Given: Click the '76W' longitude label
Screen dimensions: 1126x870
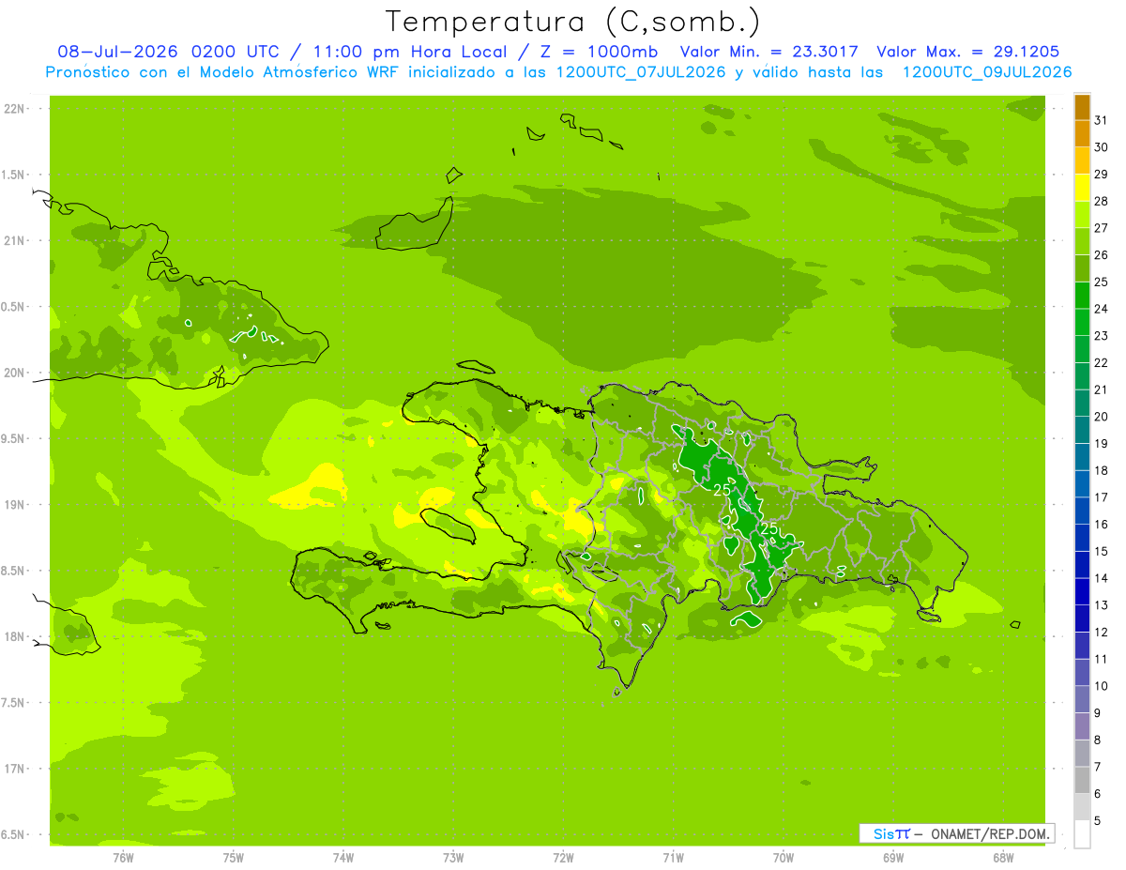Looking at the screenshot, I should (123, 858).
